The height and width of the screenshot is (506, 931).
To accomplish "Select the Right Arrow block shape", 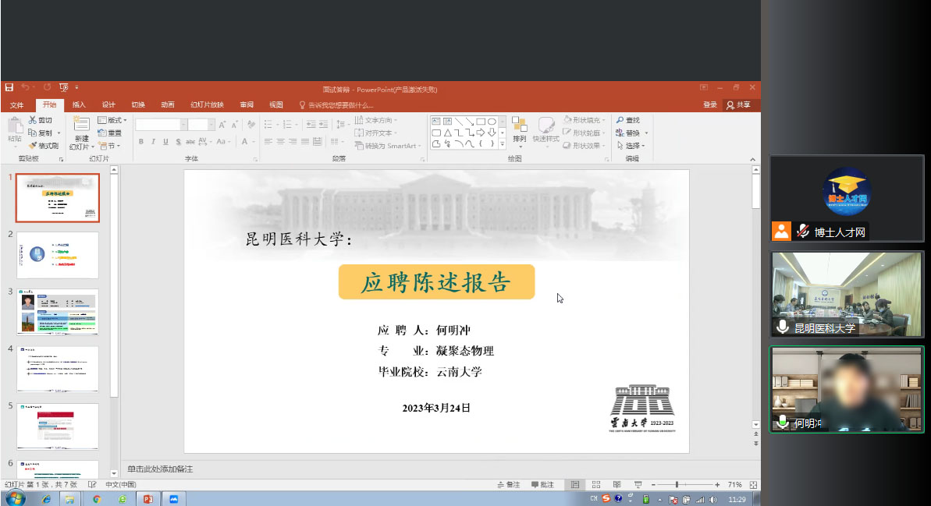I will point(481,133).
